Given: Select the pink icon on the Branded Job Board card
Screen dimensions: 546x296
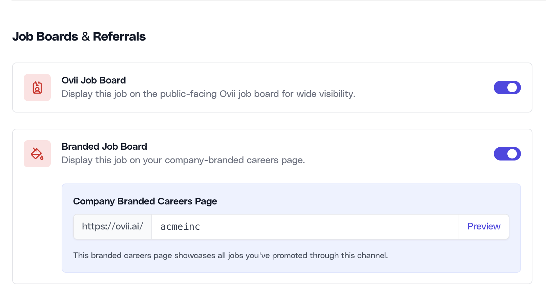Looking at the screenshot, I should 37,154.
